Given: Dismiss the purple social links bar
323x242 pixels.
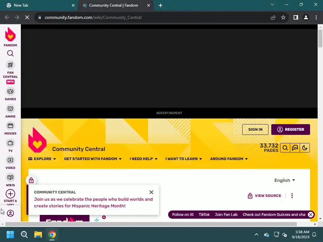Looking at the screenshot, I should click(311, 215).
